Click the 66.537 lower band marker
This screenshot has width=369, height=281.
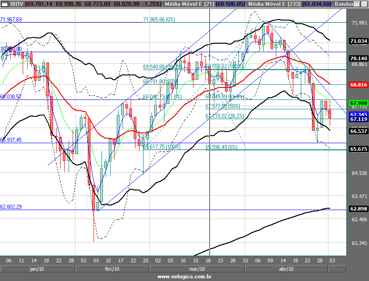point(358,131)
